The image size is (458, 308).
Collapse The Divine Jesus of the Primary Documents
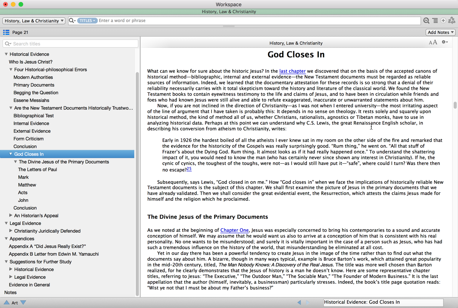tap(15, 162)
